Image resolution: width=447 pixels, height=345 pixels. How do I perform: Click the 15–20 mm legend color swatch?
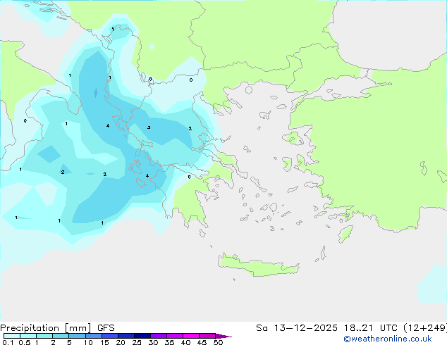[110, 336]
